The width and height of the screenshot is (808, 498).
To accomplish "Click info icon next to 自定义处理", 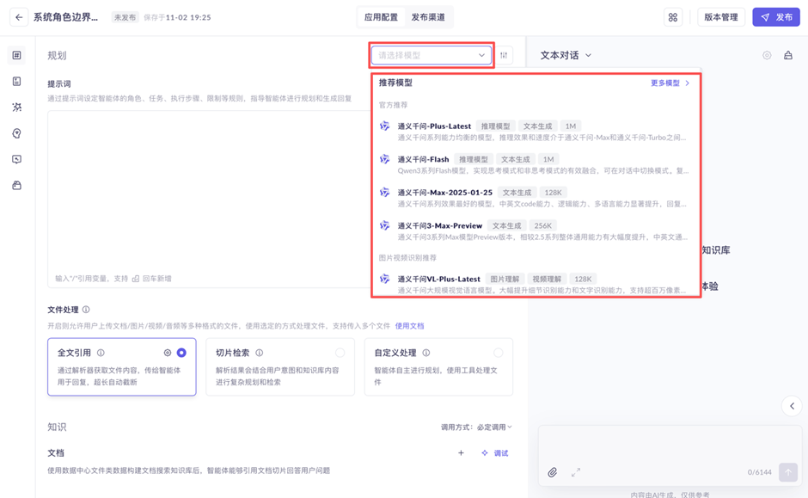I will (x=426, y=353).
